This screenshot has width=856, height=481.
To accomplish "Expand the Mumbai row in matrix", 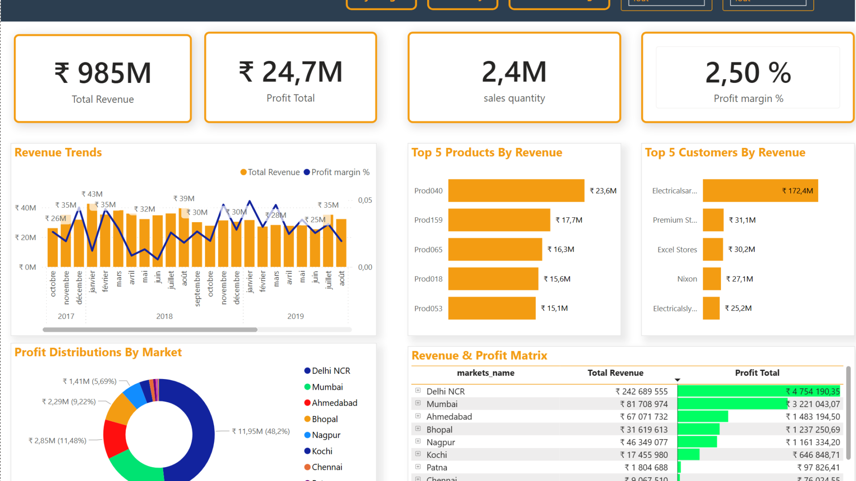I will (418, 403).
